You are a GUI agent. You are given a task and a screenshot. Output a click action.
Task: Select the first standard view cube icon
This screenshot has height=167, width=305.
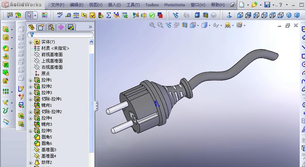point(240,15)
